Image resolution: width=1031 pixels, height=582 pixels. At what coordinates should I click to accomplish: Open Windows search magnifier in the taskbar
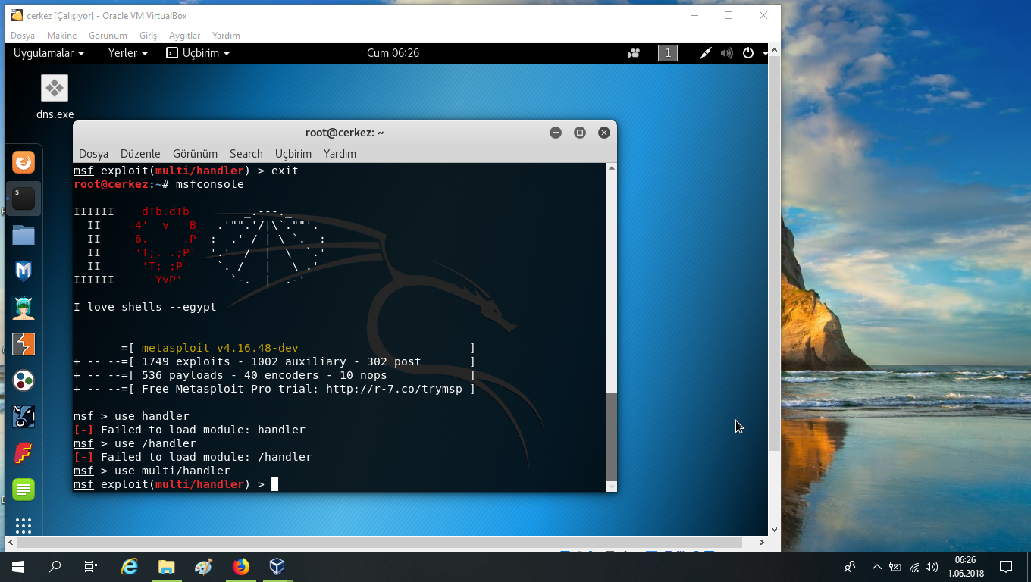pyautogui.click(x=55, y=567)
